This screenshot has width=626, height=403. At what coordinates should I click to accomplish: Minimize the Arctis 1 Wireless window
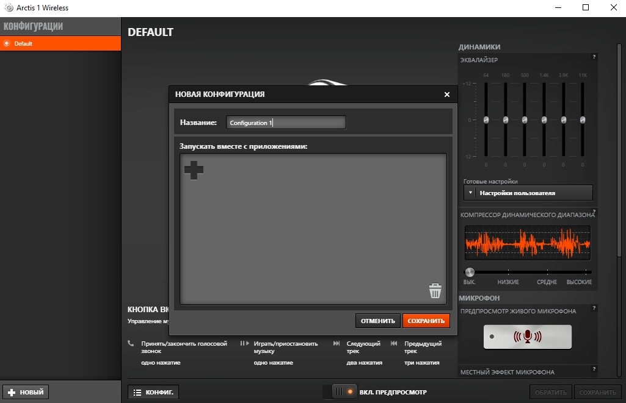[x=558, y=7]
